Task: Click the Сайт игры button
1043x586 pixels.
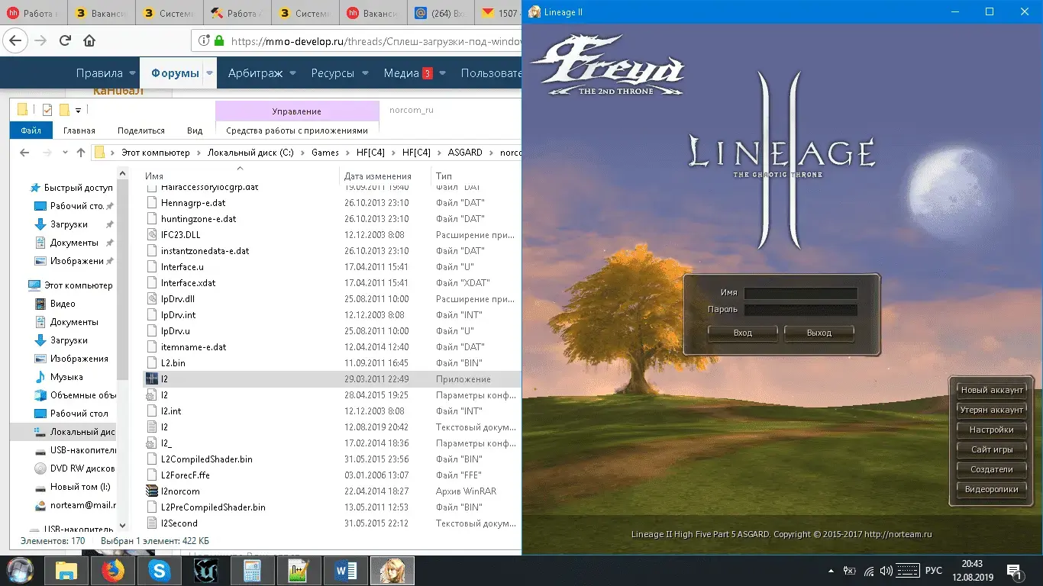Action: pos(992,449)
